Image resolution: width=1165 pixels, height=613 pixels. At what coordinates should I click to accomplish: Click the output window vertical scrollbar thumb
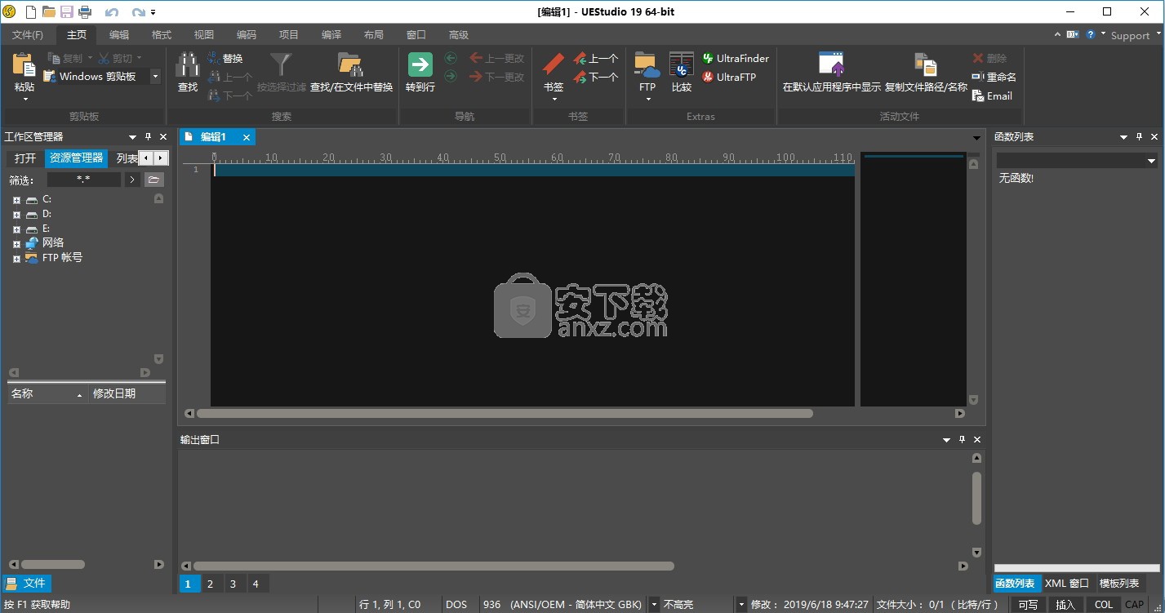click(976, 497)
